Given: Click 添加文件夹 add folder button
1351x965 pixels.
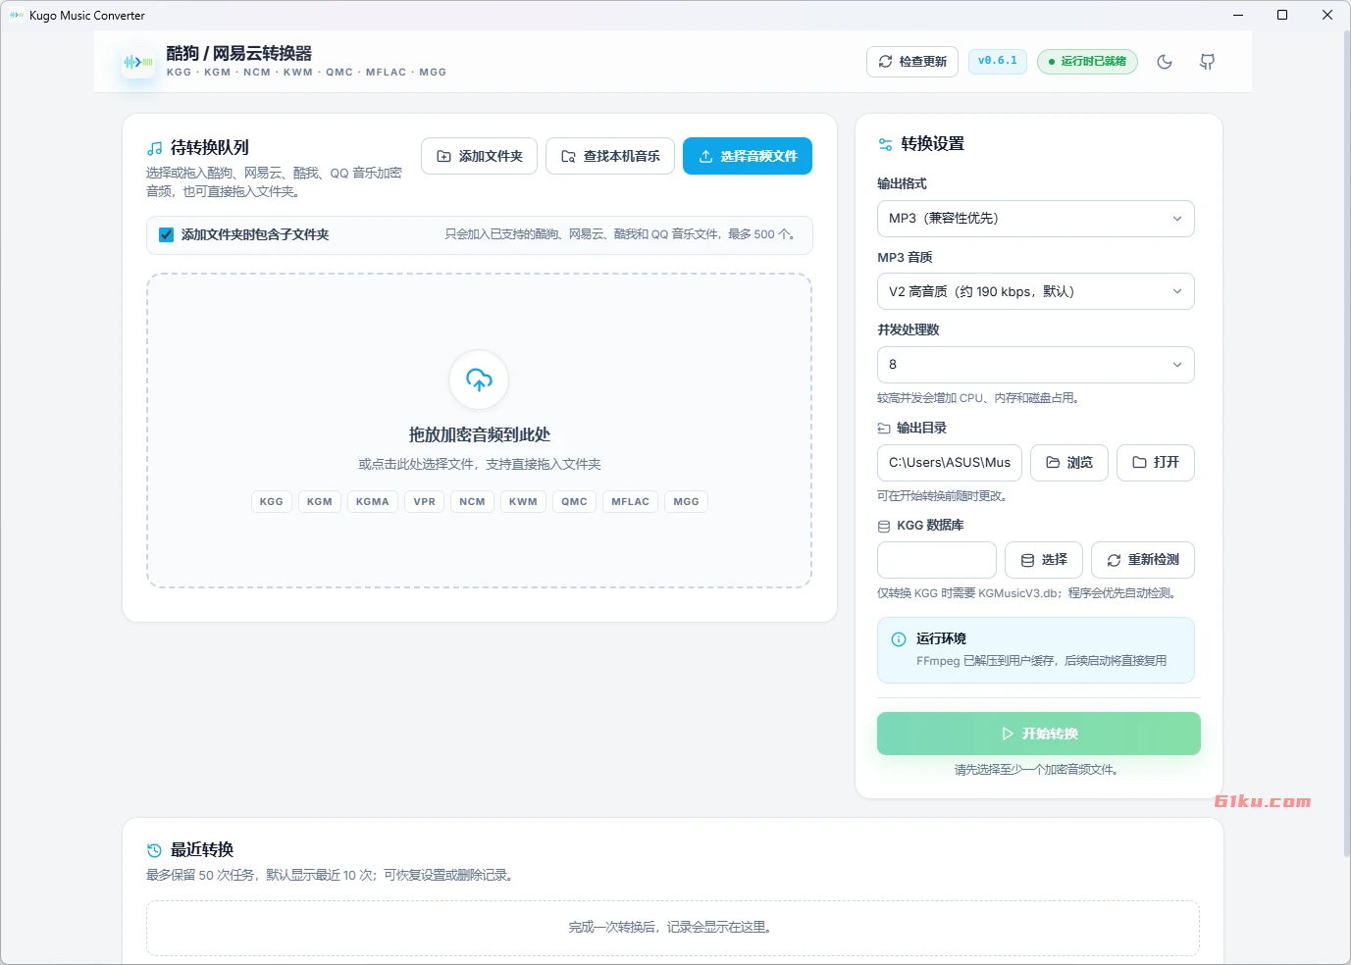Looking at the screenshot, I should pyautogui.click(x=479, y=156).
